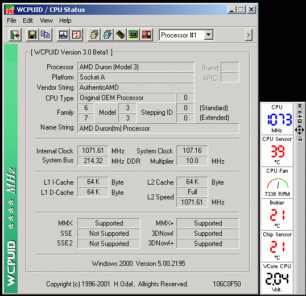Open standard feature flags icon with yellow stripe
The height and width of the screenshot is (296, 306).
pos(94,35)
